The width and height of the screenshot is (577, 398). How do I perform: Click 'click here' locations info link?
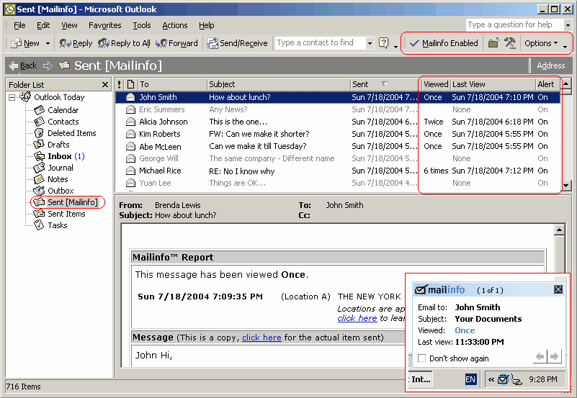click(x=357, y=318)
